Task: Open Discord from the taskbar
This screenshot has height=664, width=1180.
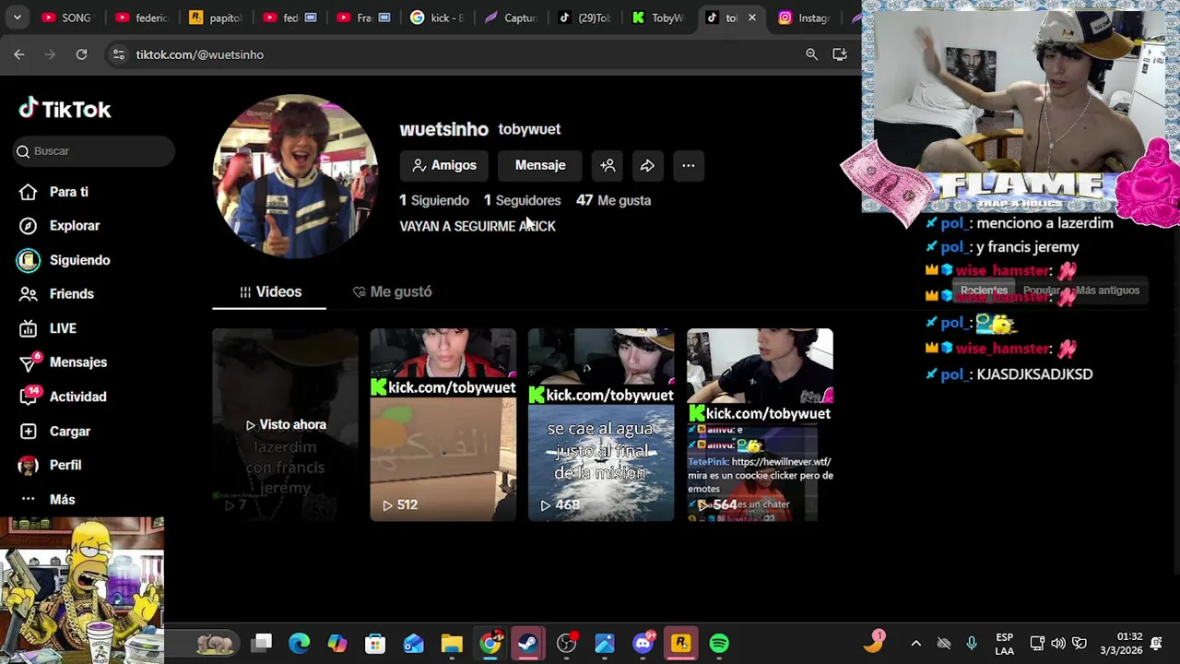Action: point(643,643)
